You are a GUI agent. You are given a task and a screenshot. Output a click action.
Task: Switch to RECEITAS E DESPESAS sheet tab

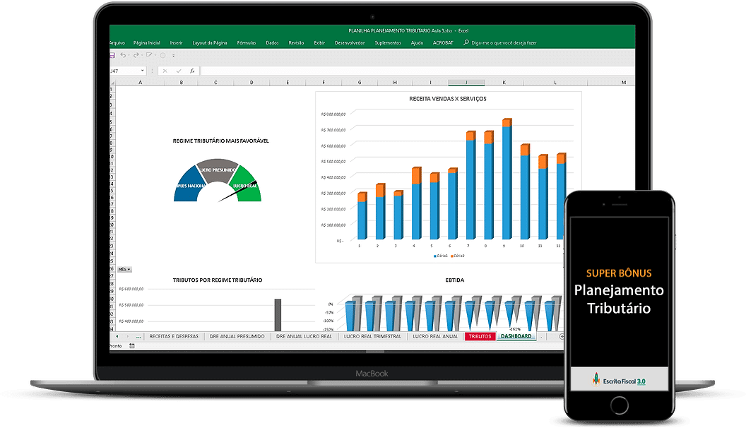[173, 336]
